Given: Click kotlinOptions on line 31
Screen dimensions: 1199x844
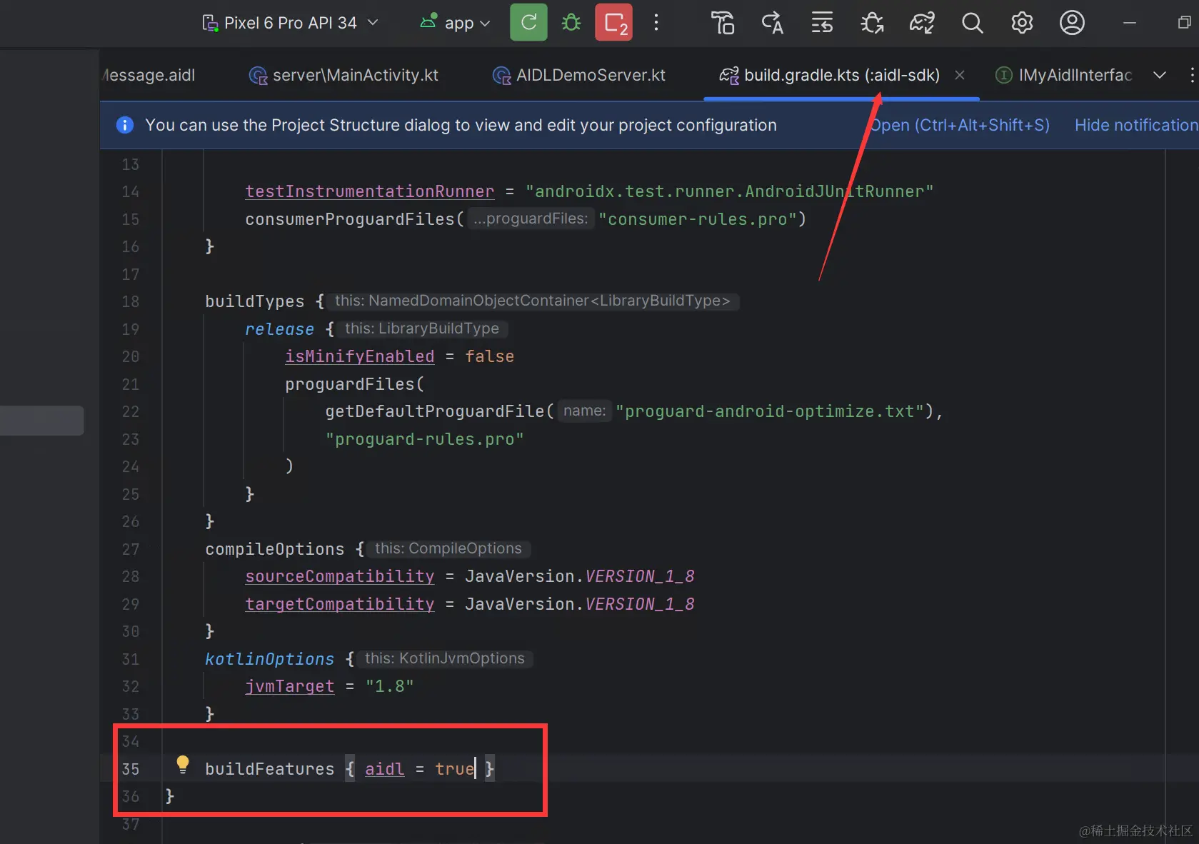Looking at the screenshot, I should (269, 659).
